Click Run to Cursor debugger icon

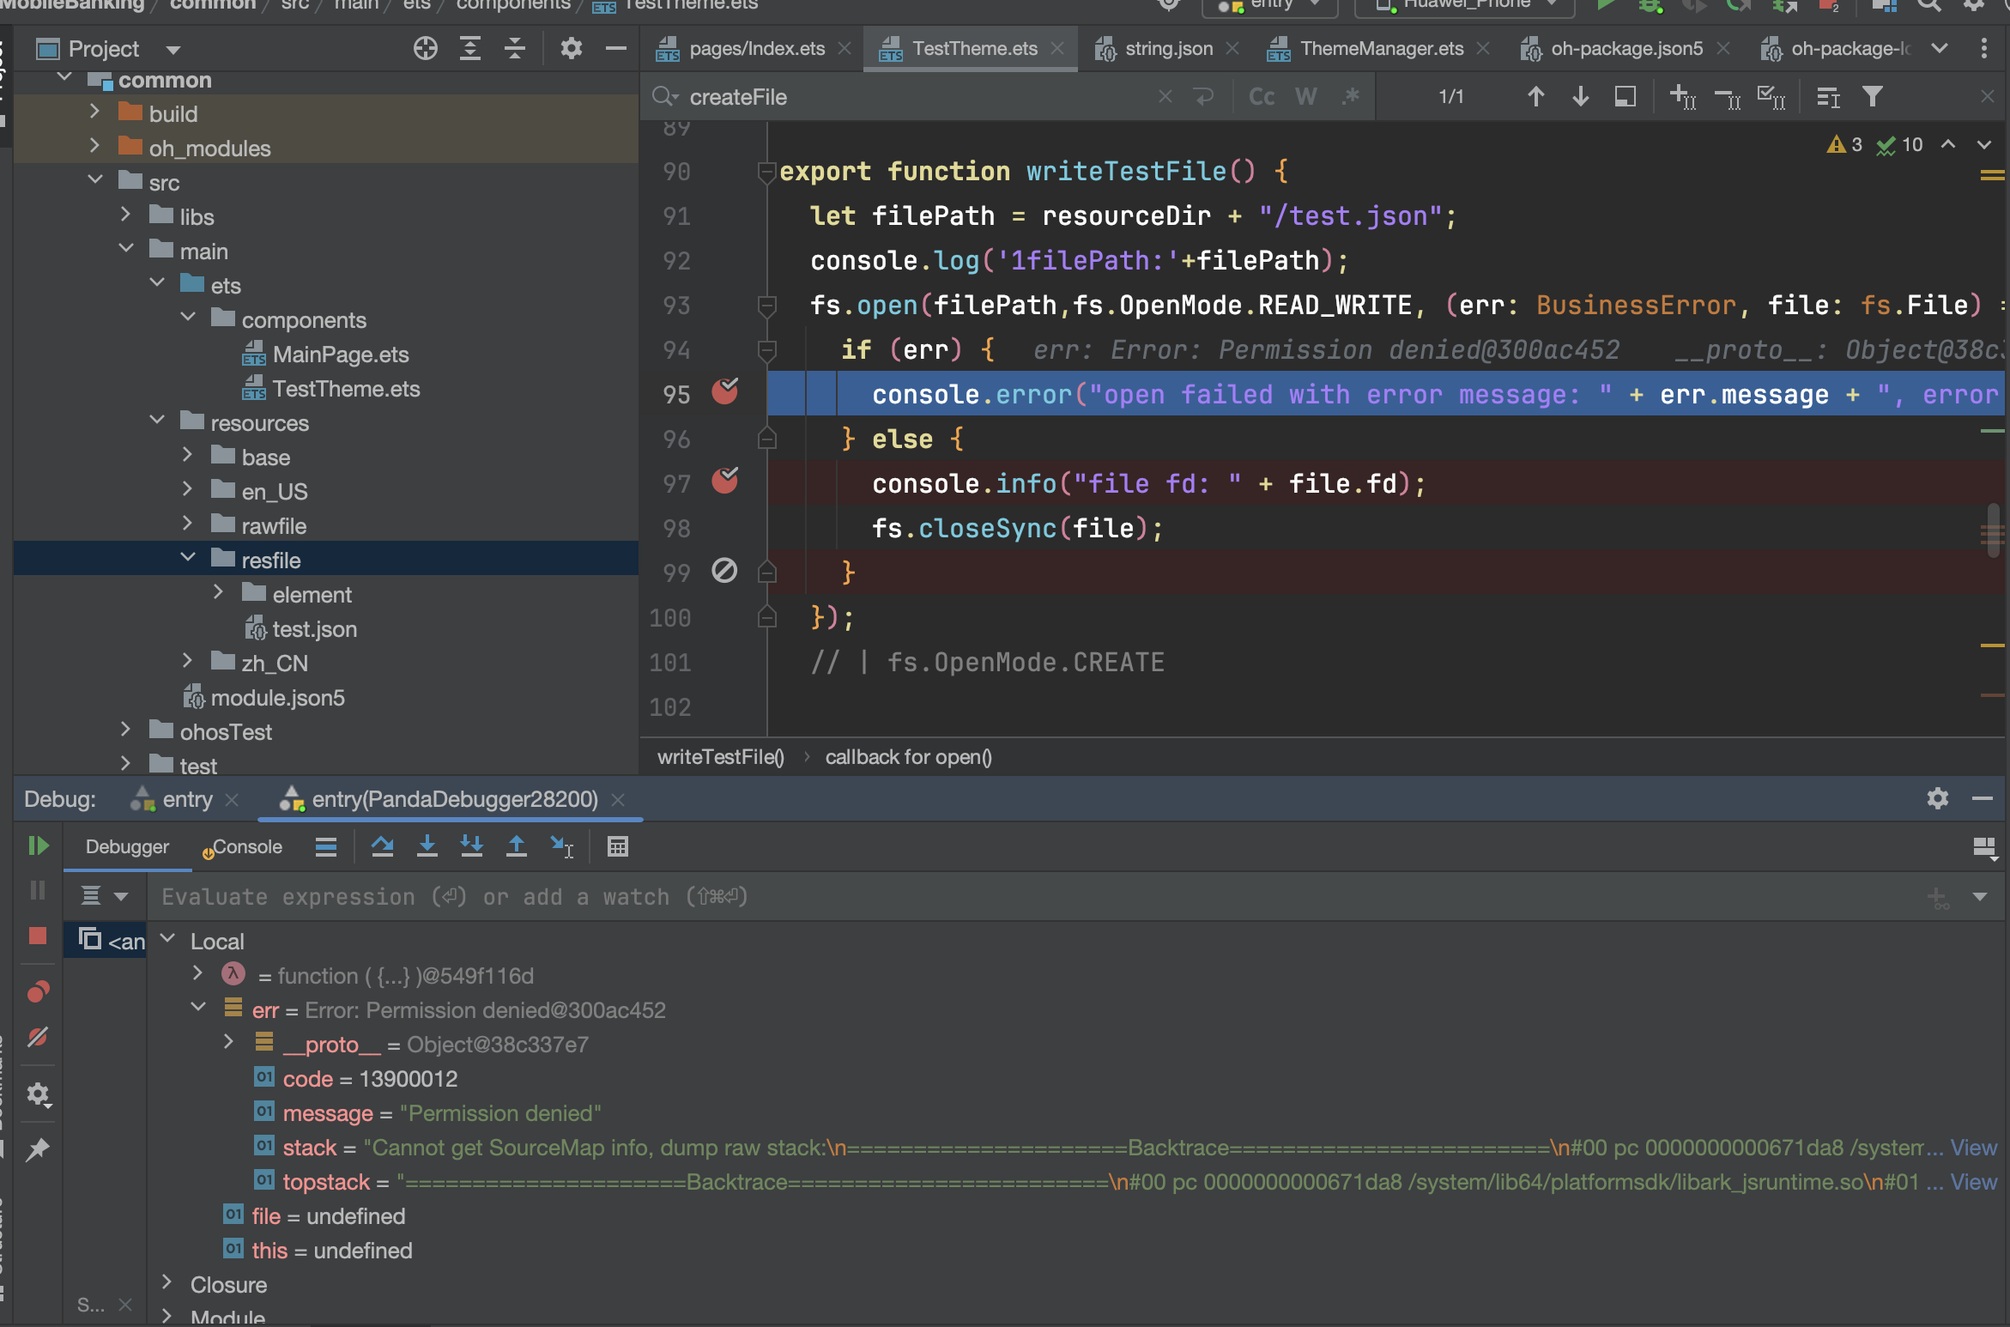pyautogui.click(x=562, y=847)
